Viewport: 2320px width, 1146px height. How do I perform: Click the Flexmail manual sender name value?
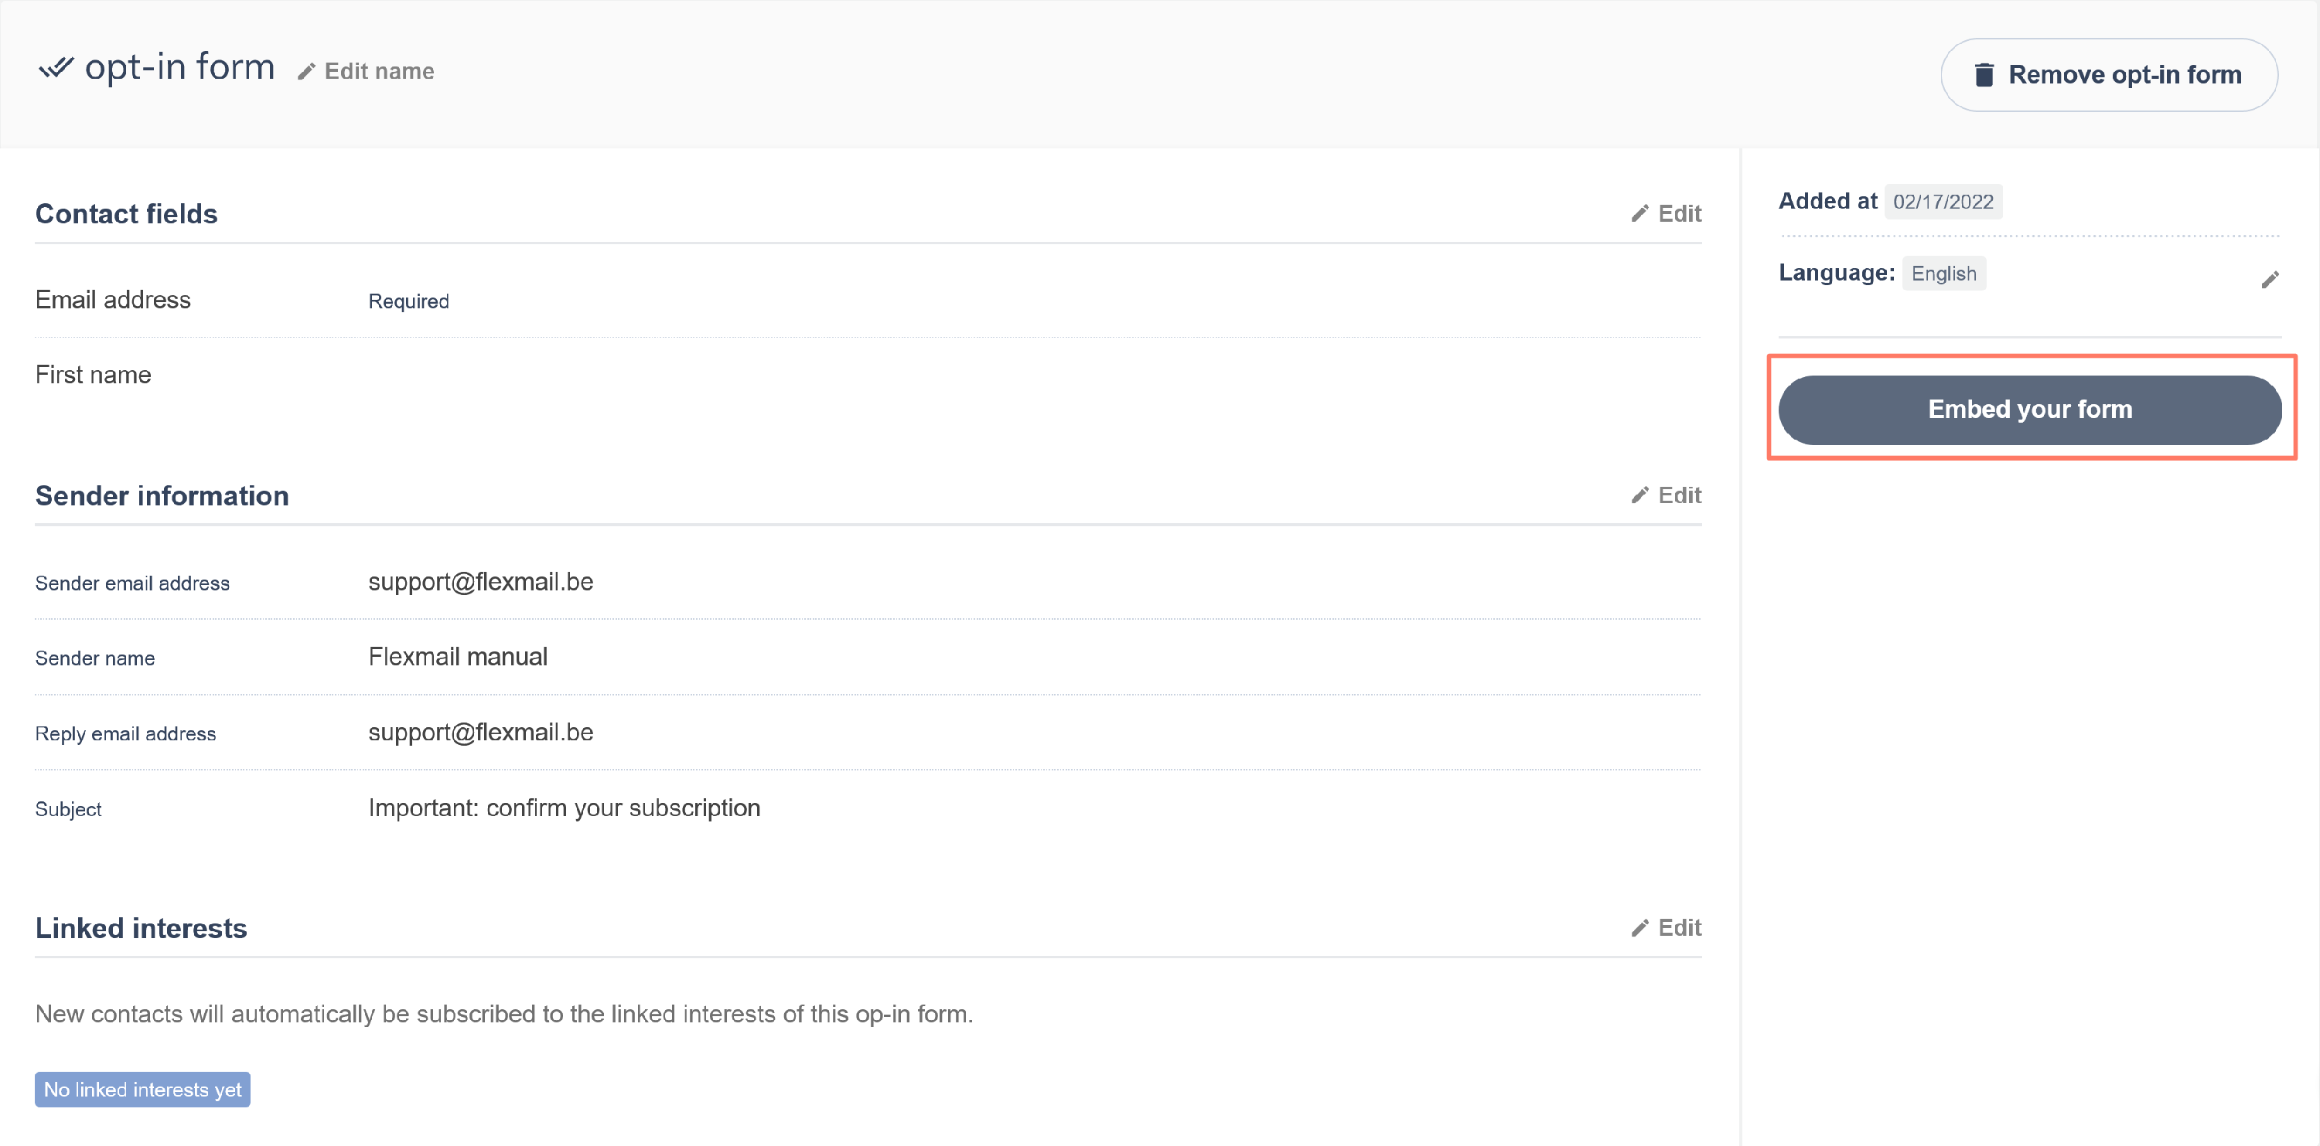point(458,656)
